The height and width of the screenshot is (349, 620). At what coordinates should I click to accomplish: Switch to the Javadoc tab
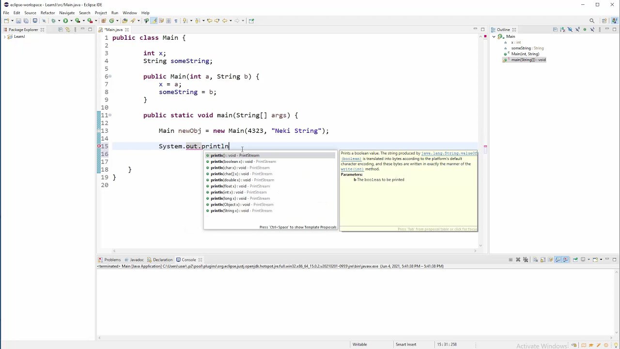pyautogui.click(x=134, y=260)
